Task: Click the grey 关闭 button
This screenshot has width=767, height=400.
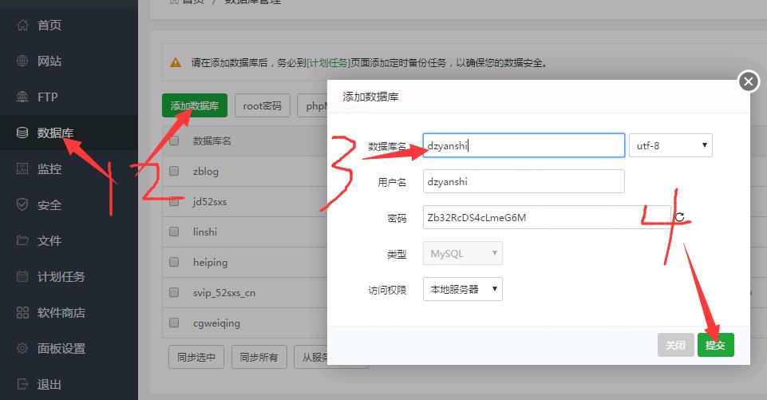Action: [x=675, y=345]
